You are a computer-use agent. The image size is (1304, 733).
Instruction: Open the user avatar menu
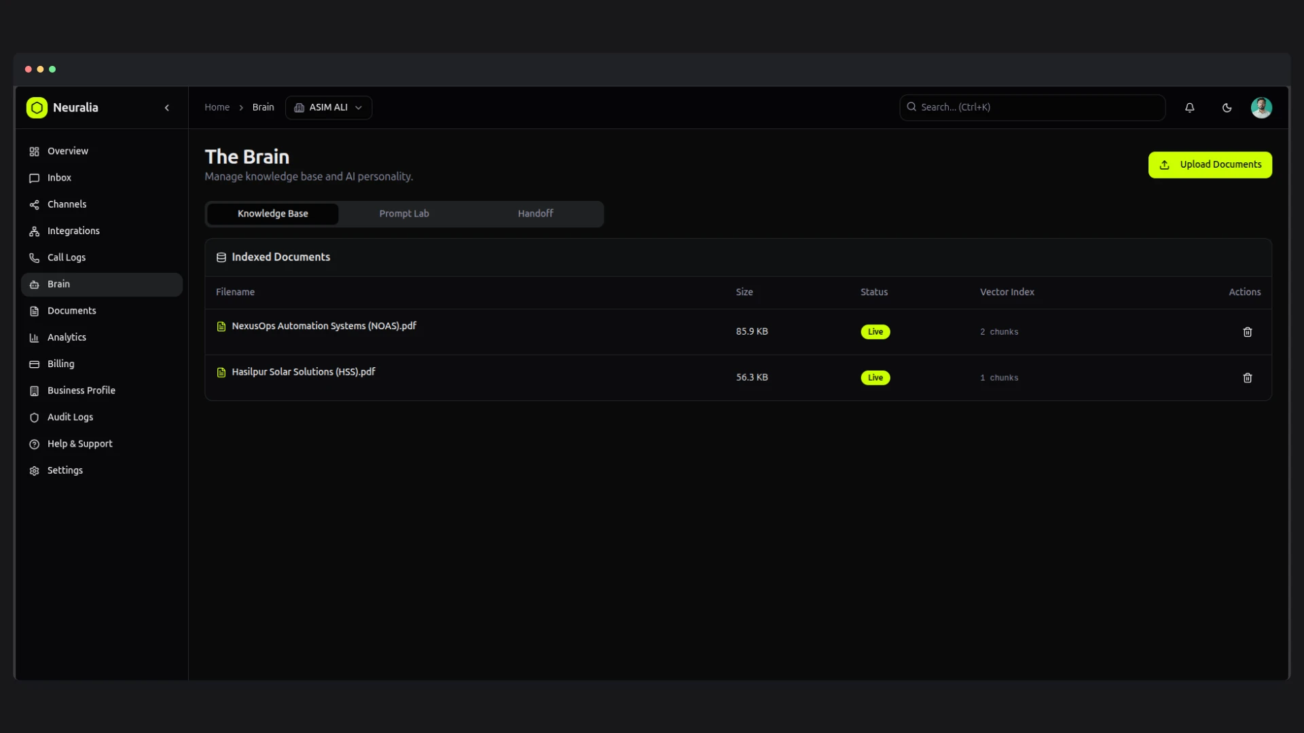click(x=1261, y=108)
